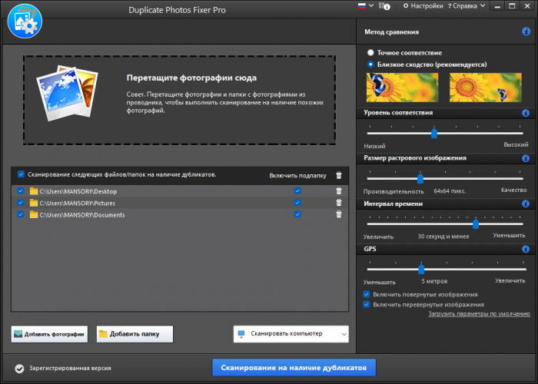538x384 pixels.
Task: Toggle include subfolder for Documents row
Action: [x=297, y=214]
